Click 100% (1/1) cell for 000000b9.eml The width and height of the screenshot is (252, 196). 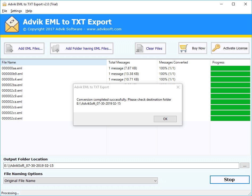(x=167, y=74)
